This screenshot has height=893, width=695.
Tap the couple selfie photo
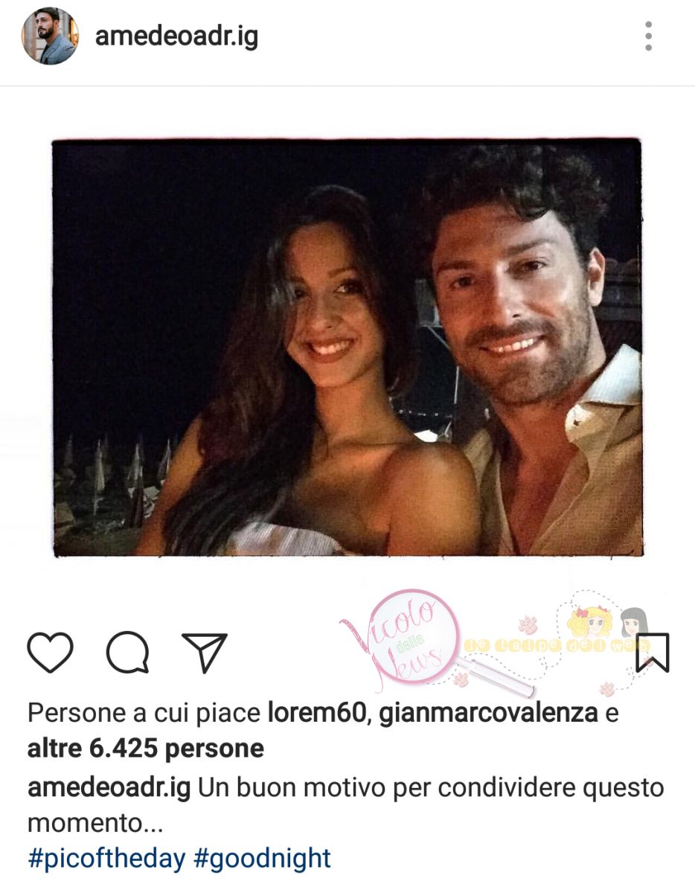pos(347,348)
